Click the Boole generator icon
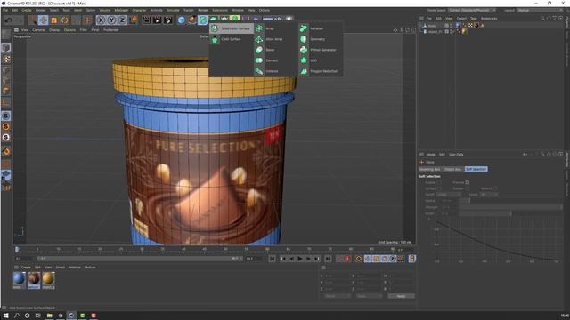Screen dimensions: 570x320 (259, 50)
